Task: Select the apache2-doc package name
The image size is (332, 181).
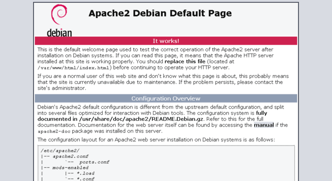Action: 54,131
